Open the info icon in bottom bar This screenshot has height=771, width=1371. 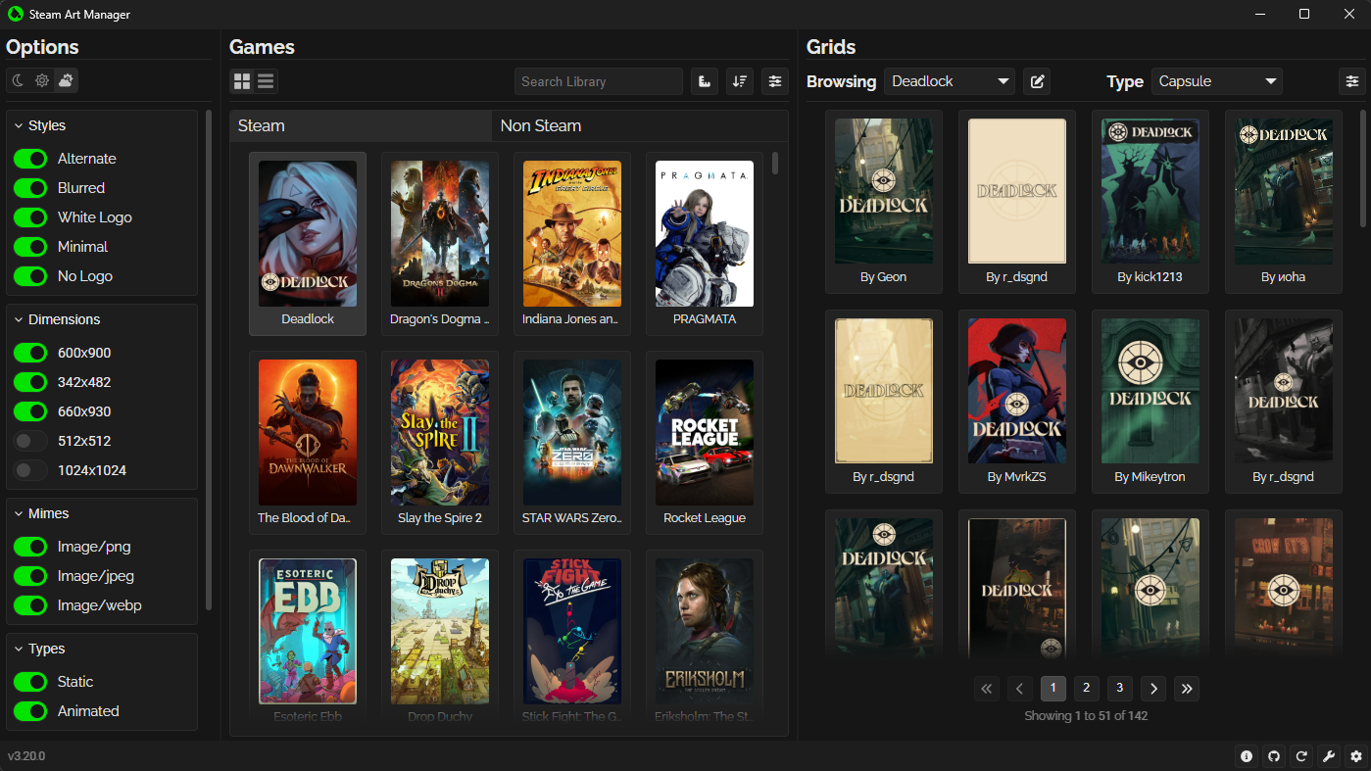click(x=1247, y=756)
